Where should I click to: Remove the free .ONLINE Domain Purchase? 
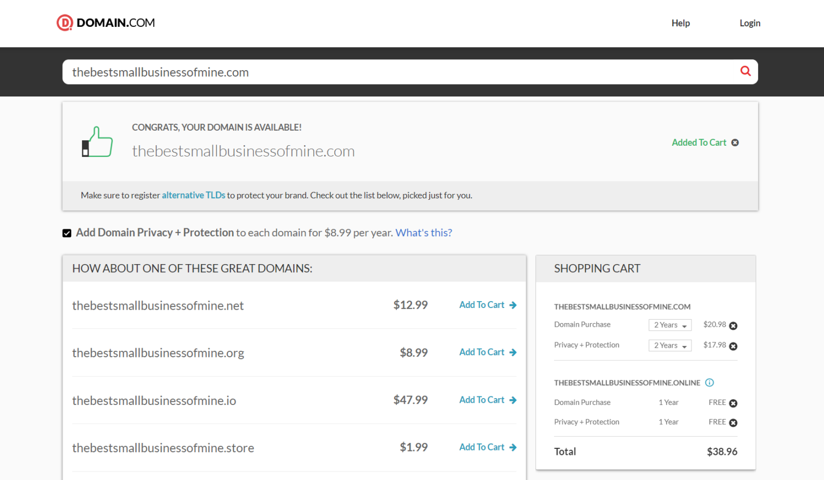(734, 402)
